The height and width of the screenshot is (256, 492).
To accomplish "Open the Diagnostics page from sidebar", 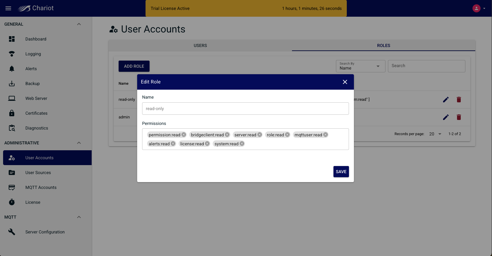I will (x=37, y=128).
